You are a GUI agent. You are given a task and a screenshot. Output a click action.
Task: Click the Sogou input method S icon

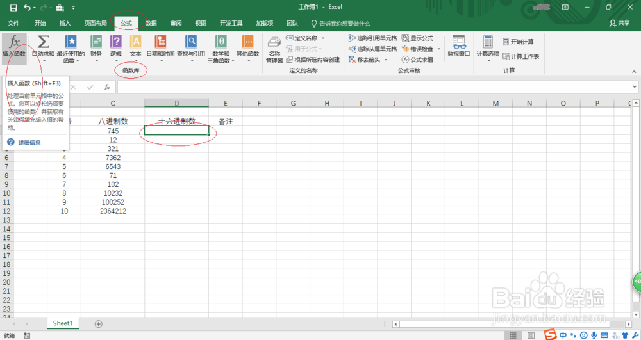pyautogui.click(x=550, y=335)
